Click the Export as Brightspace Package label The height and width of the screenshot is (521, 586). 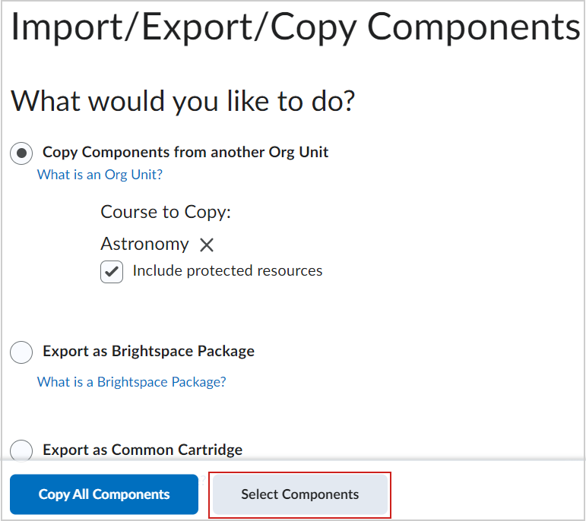click(148, 351)
